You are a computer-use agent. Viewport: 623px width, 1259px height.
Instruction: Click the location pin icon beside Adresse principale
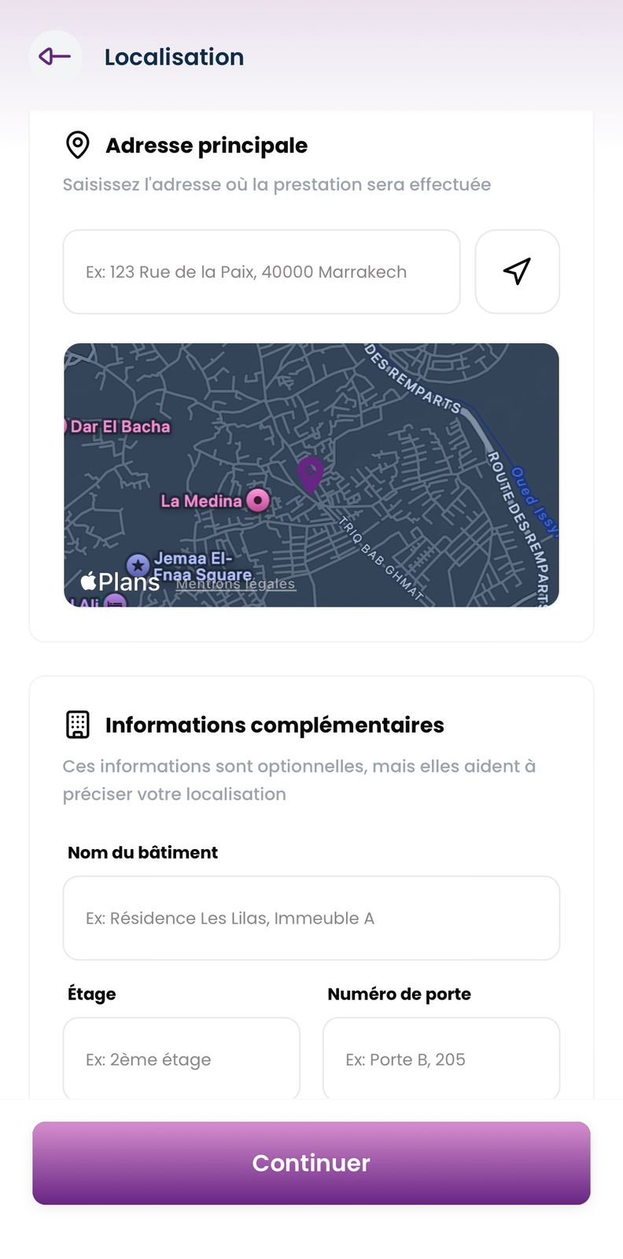click(x=78, y=143)
